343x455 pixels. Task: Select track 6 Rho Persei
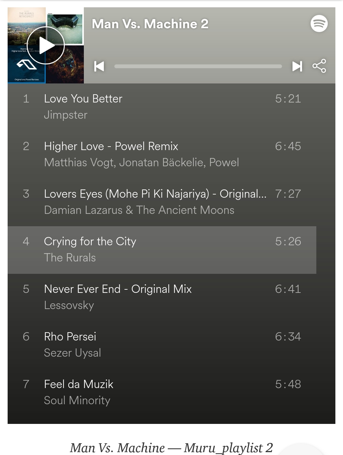pos(162,345)
